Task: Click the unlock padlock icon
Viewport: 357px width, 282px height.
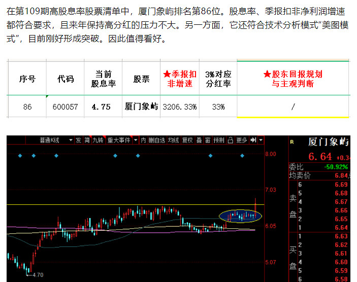Action: pos(231,140)
